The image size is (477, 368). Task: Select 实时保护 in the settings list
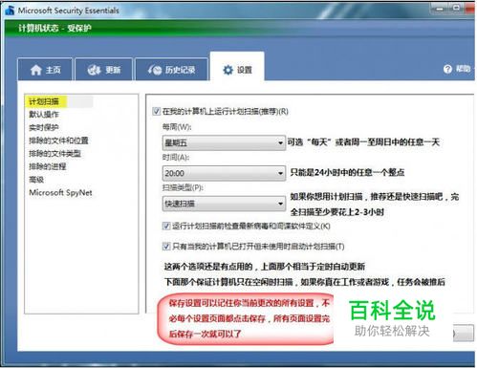[x=44, y=127]
